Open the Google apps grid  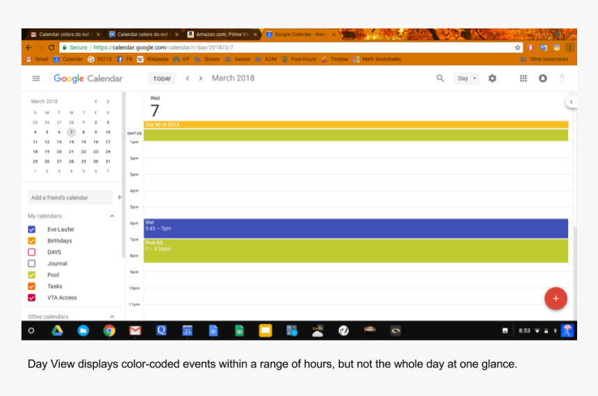[523, 78]
